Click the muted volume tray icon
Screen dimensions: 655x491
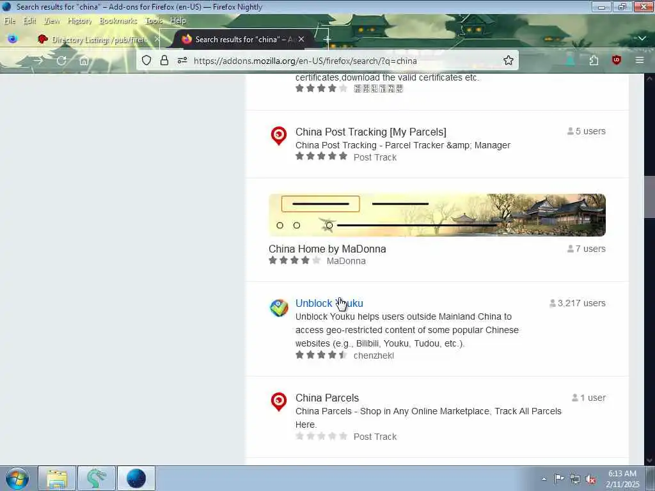point(590,479)
